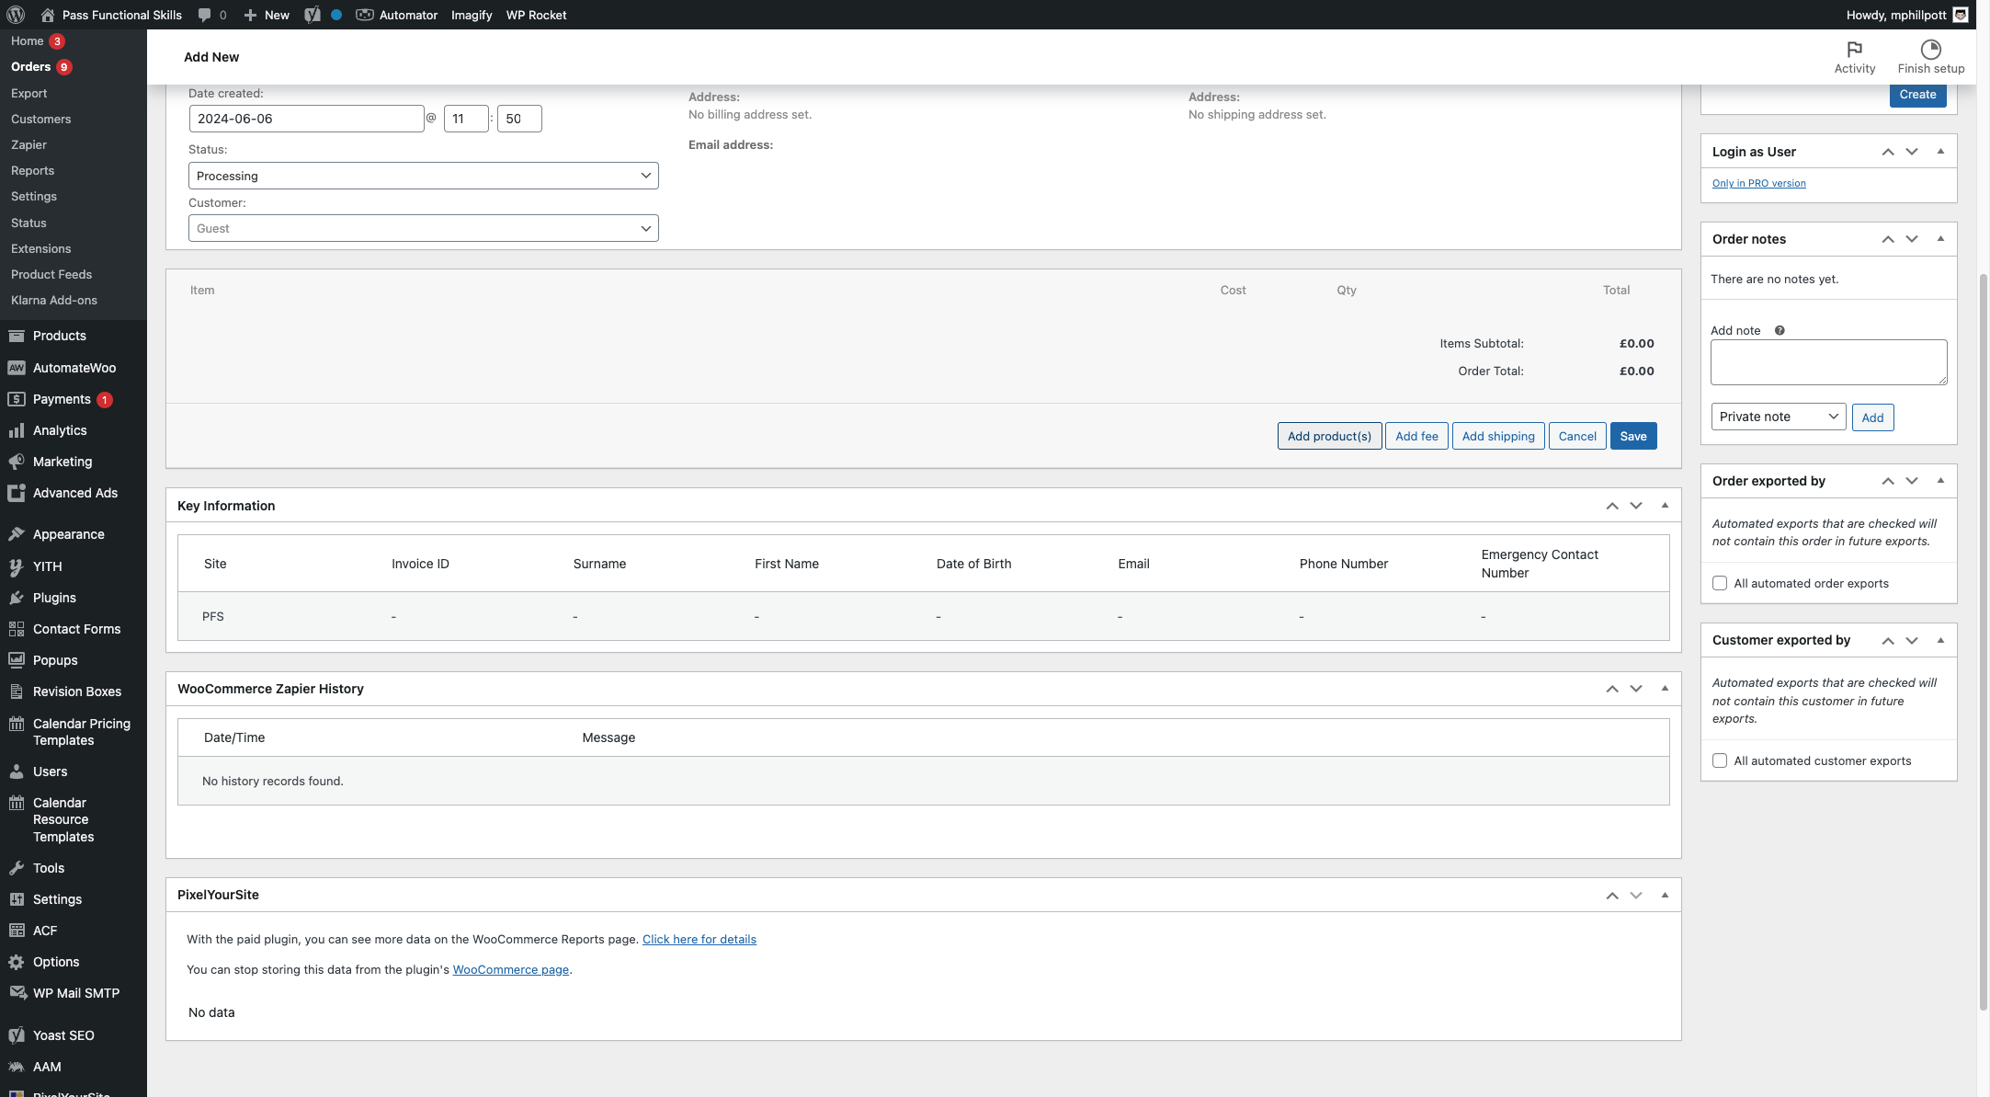Check All automated order exports
The image size is (1990, 1097).
point(1720,583)
